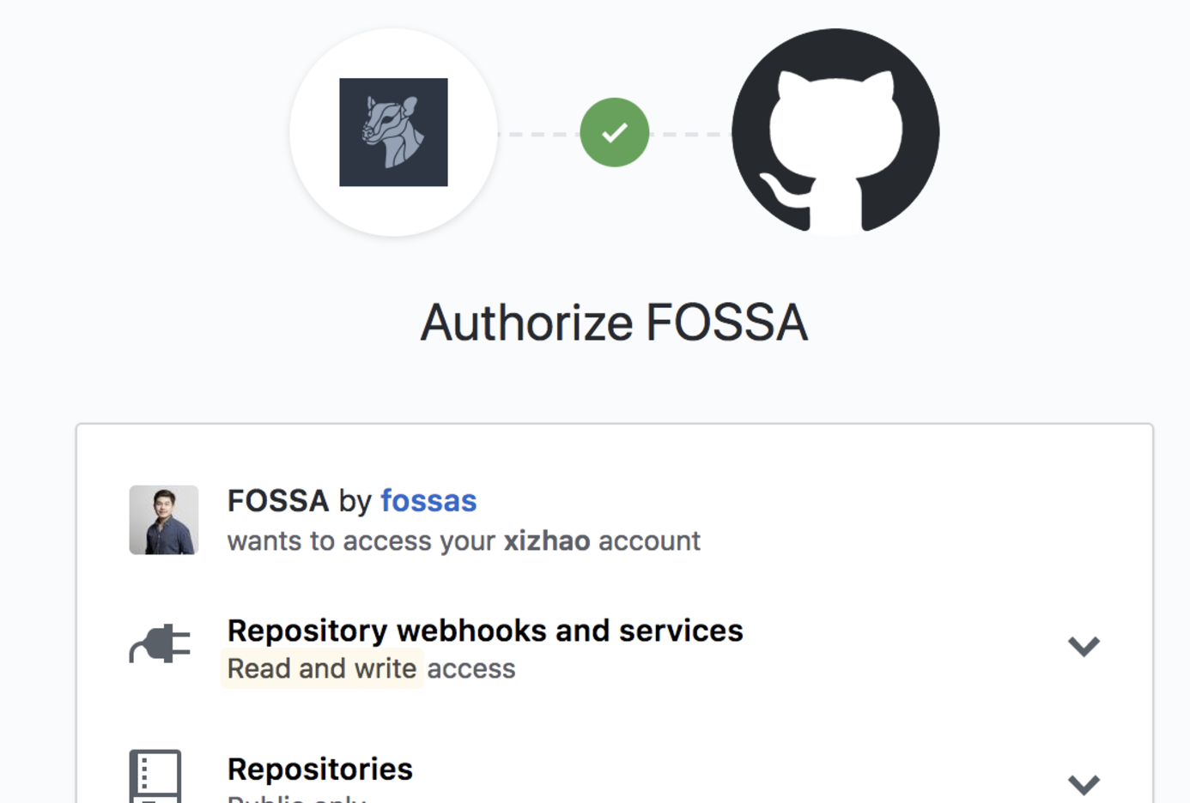Click dashed connector left of checkmark
The width and height of the screenshot is (1190, 803).
pyautogui.click(x=538, y=134)
